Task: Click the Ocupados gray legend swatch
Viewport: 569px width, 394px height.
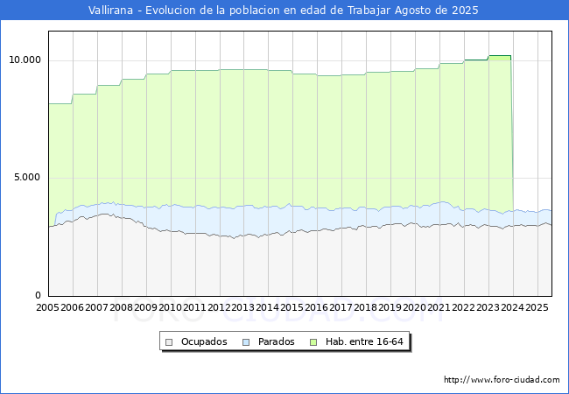Action: pyautogui.click(x=169, y=342)
